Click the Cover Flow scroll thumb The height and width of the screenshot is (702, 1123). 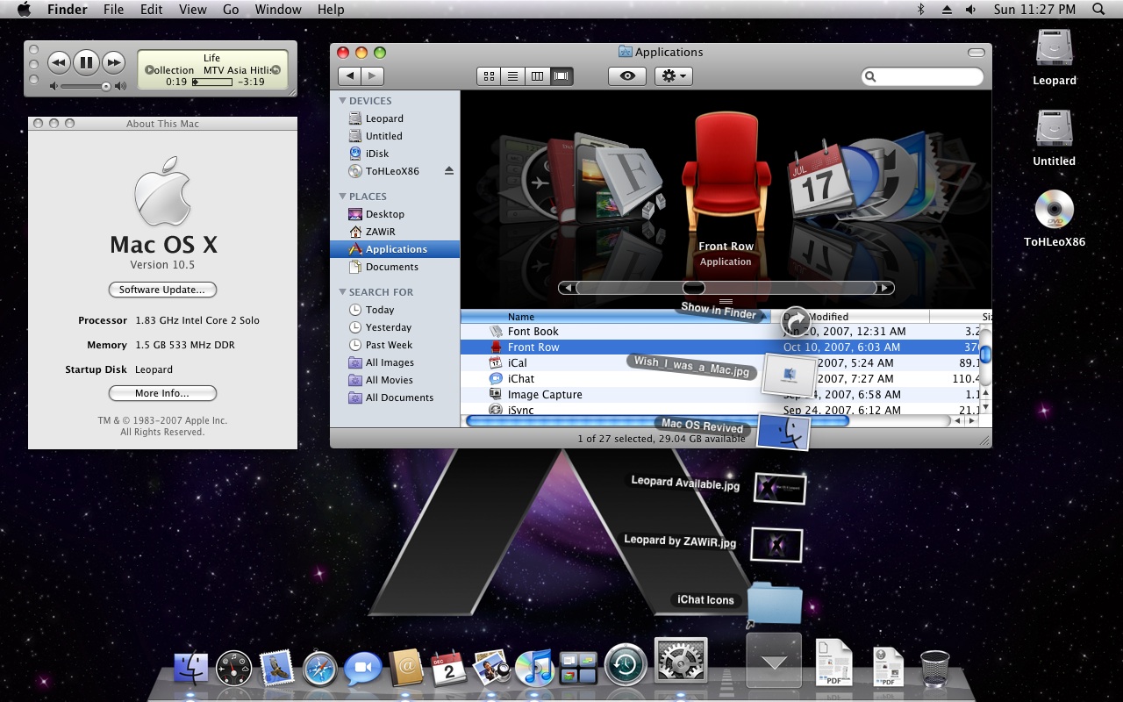tap(693, 288)
